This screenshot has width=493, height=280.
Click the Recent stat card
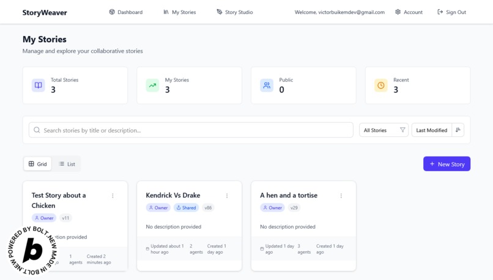point(418,85)
